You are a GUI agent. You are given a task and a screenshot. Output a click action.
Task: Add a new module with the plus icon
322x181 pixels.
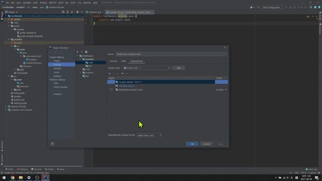pyautogui.click(x=77, y=52)
